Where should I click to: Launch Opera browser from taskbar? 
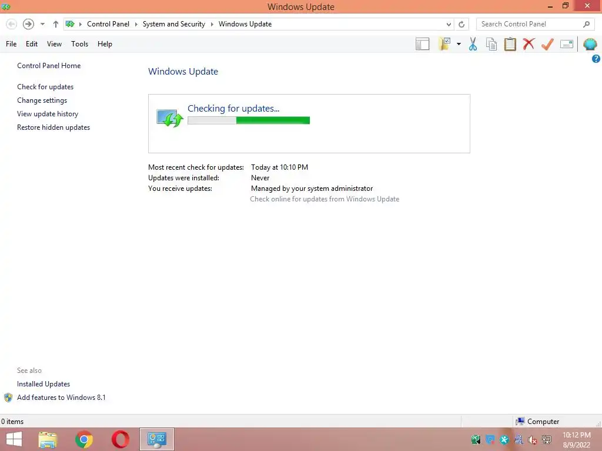pos(121,439)
